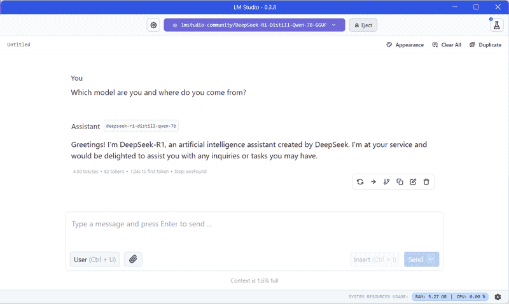Open model settings gear next to model selector

(153, 25)
